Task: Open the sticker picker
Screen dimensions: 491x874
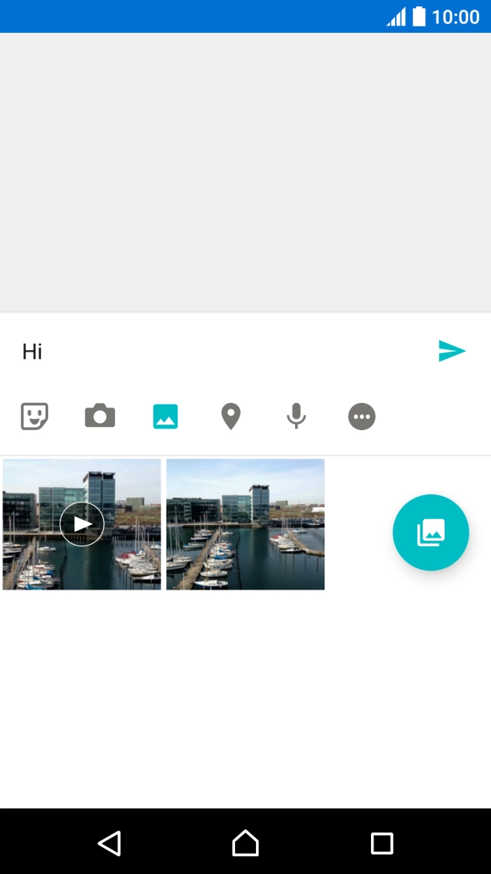Action: pyautogui.click(x=34, y=417)
